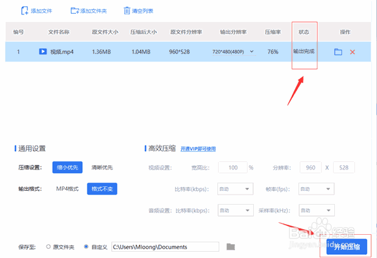The height and width of the screenshot is (258, 377).
Task: Click the 高效压缩 section heading
Action: click(162, 148)
